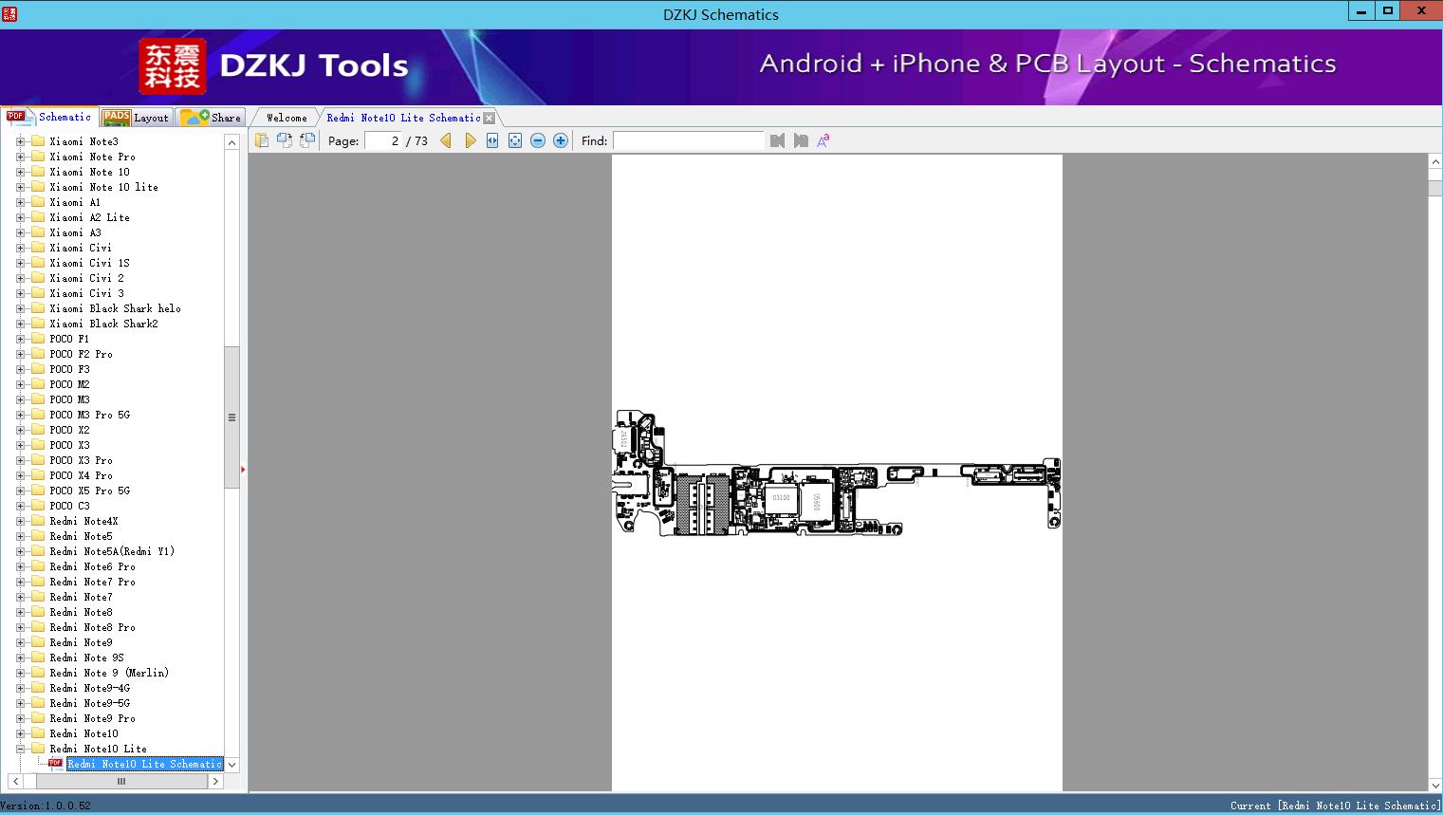Click the DZKJ red logo in the banner
Viewport: 1443px width, 815px height.
pos(172,66)
